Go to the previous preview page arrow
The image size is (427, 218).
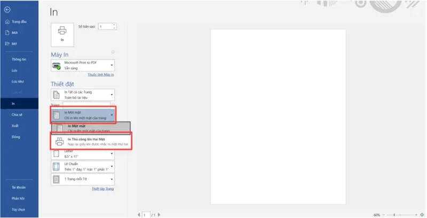138,214
